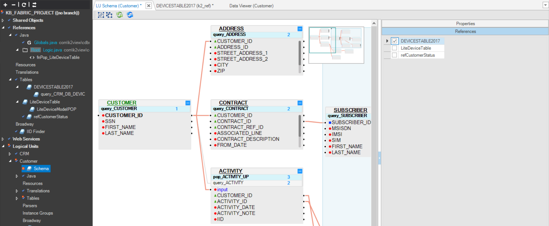Check the LiteDeviceTable reference checkbox
Image resolution: width=549 pixels, height=226 pixels.
click(394, 48)
